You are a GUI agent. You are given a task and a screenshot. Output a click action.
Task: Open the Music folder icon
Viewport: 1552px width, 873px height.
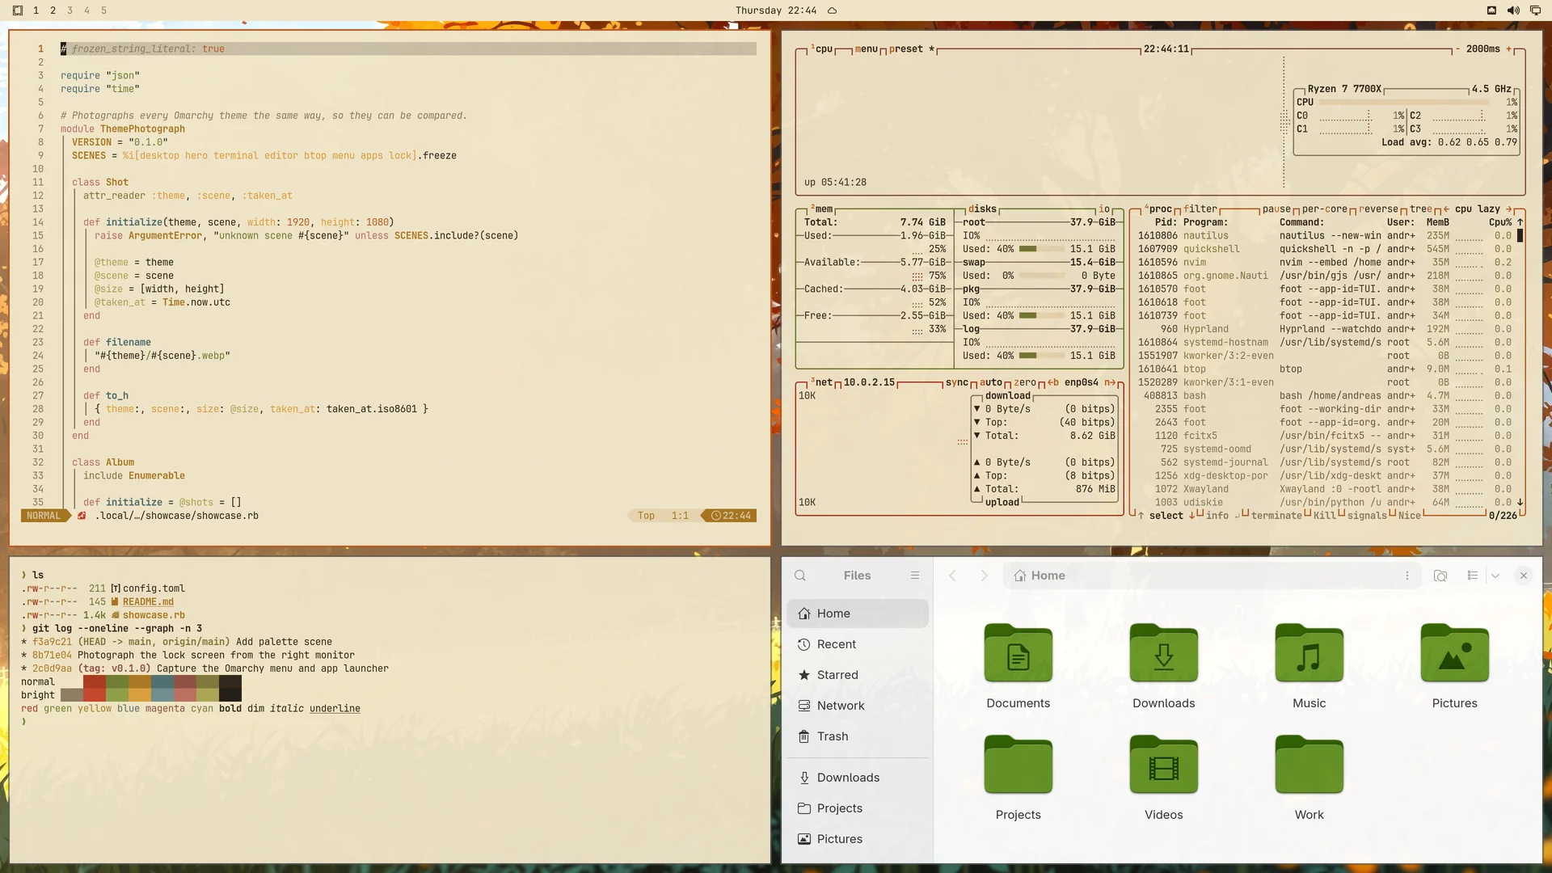click(1309, 653)
